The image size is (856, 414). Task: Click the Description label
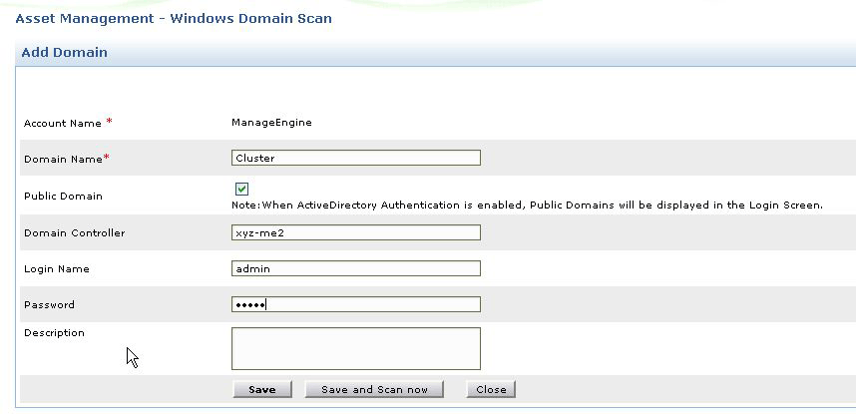coord(54,333)
